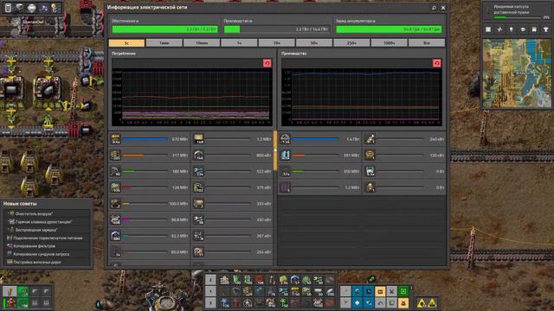The width and height of the screenshot is (554, 311).
Task: Click producer icon generating 350 МВт
Action: pyautogui.click(x=285, y=171)
